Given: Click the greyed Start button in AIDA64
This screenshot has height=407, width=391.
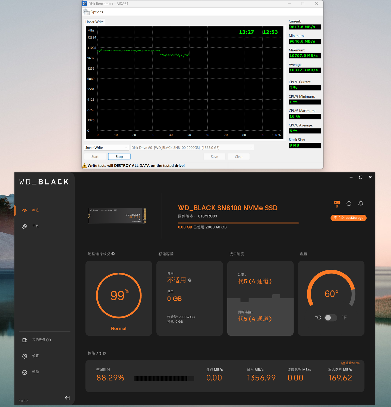Looking at the screenshot, I should pos(95,156).
